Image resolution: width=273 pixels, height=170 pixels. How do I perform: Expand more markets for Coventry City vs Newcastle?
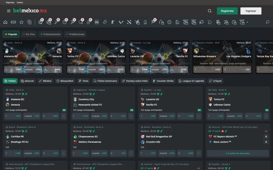click(x=131, y=116)
